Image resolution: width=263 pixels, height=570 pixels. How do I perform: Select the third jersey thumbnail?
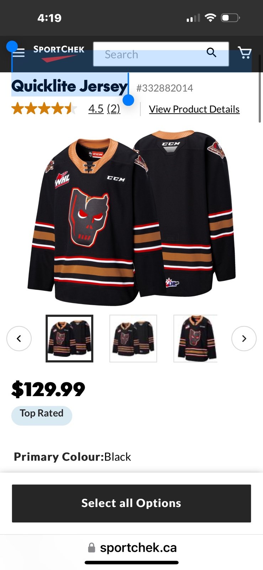[x=195, y=338]
